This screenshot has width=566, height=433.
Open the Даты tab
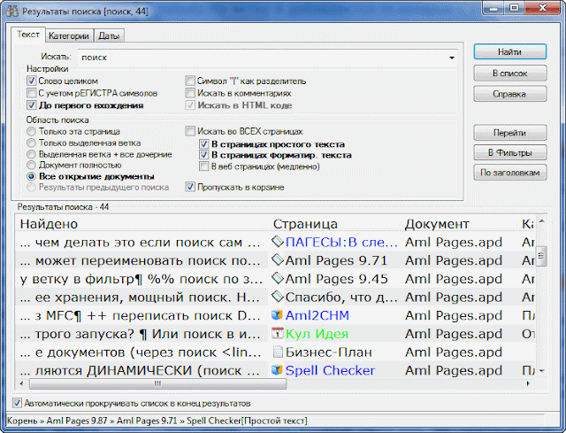[109, 35]
